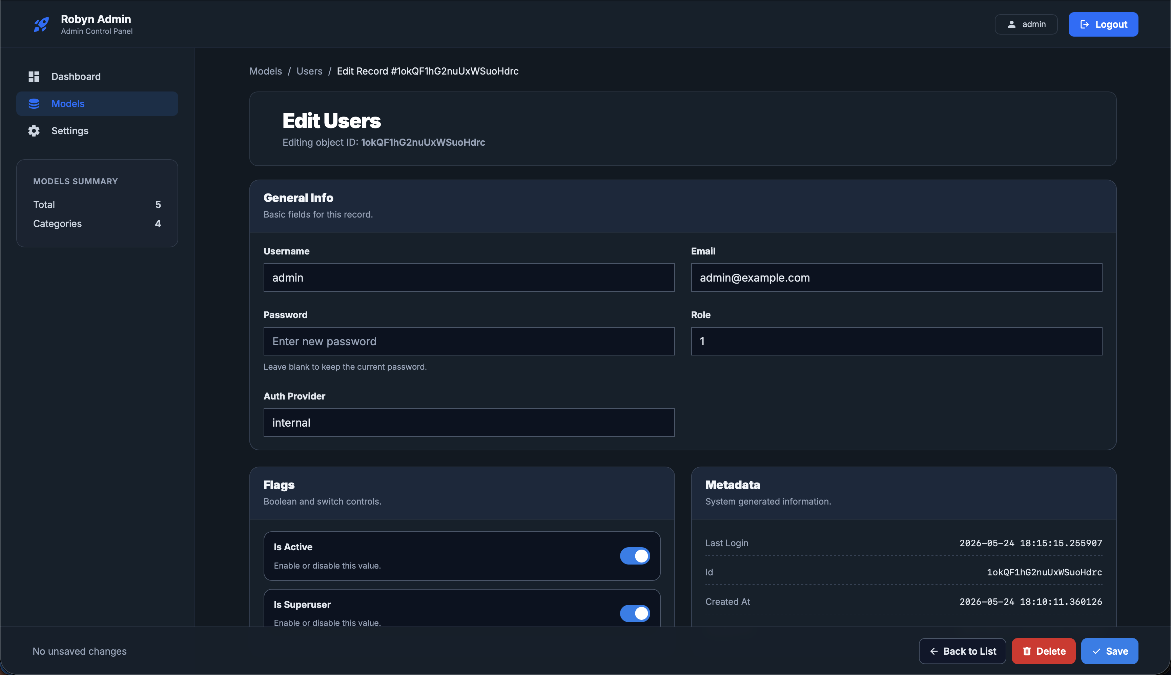Click the 'Leave blank to keep the current password' hint

point(345,367)
